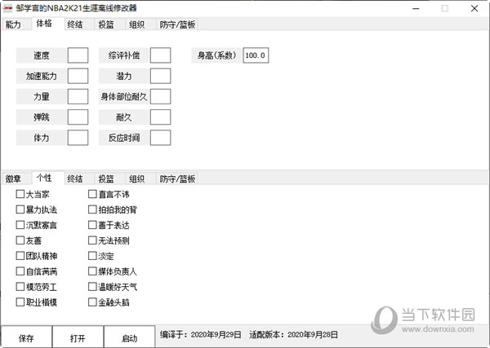The image size is (490, 348).
Task: Minimize the editor window
Action: tap(416, 8)
